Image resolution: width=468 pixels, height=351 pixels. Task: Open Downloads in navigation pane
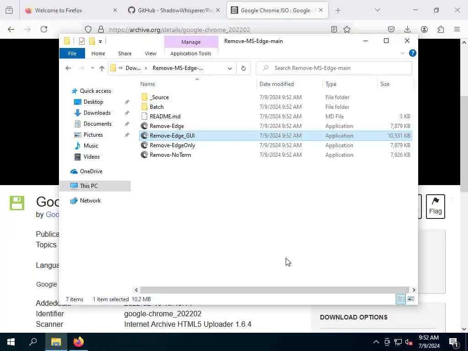click(x=97, y=113)
